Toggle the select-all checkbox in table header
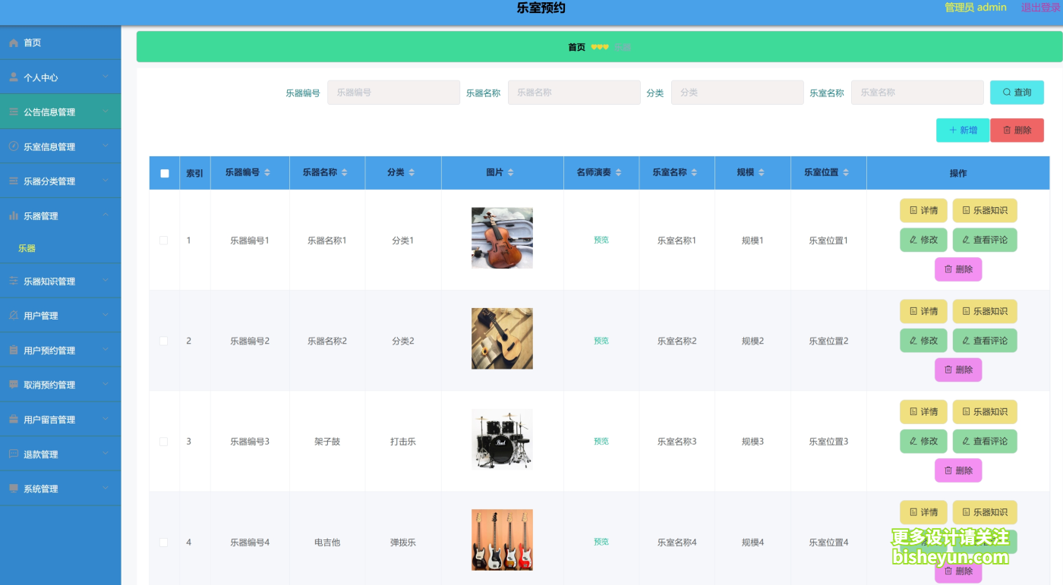Image resolution: width=1063 pixels, height=585 pixels. (164, 173)
